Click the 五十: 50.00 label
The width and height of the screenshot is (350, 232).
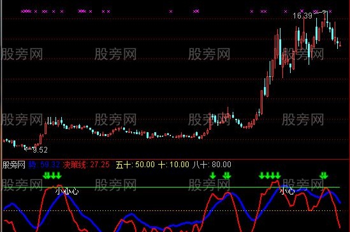coord(135,165)
